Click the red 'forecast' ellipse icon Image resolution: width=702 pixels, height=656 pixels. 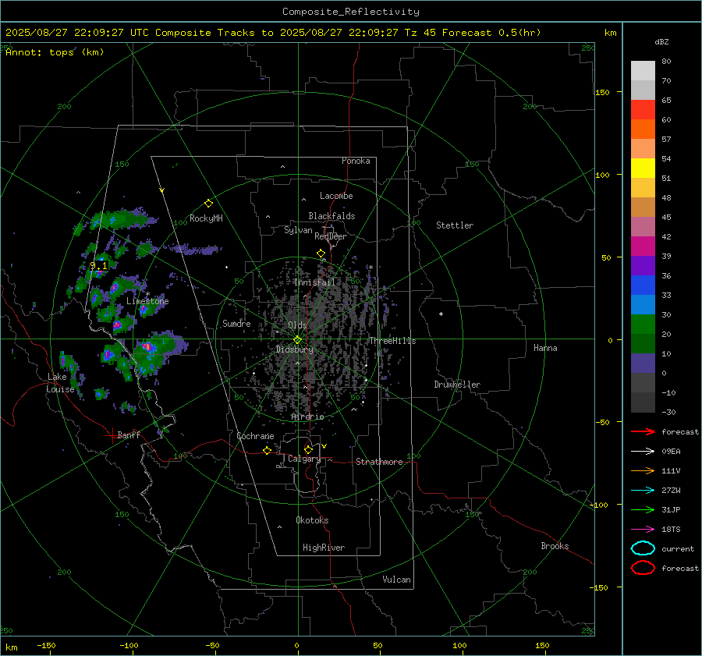pos(643,568)
